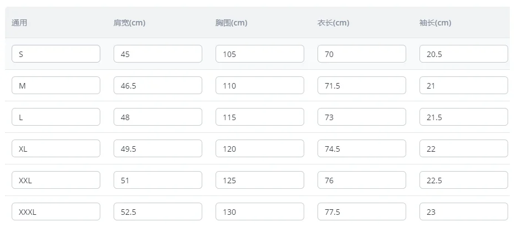
Task: Select the garment length field showing 74.5
Action: [361, 148]
